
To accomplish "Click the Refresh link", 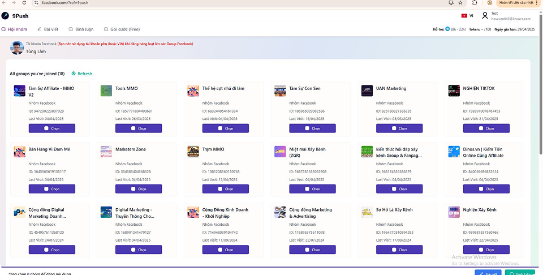I will [85, 74].
